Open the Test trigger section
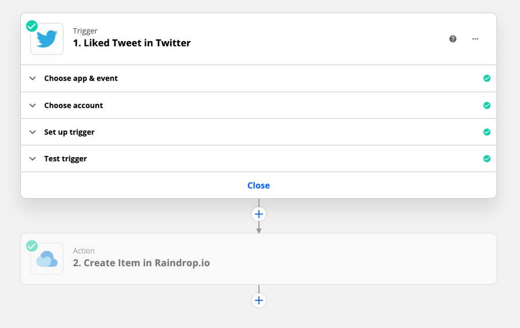The width and height of the screenshot is (520, 328). tap(259, 159)
